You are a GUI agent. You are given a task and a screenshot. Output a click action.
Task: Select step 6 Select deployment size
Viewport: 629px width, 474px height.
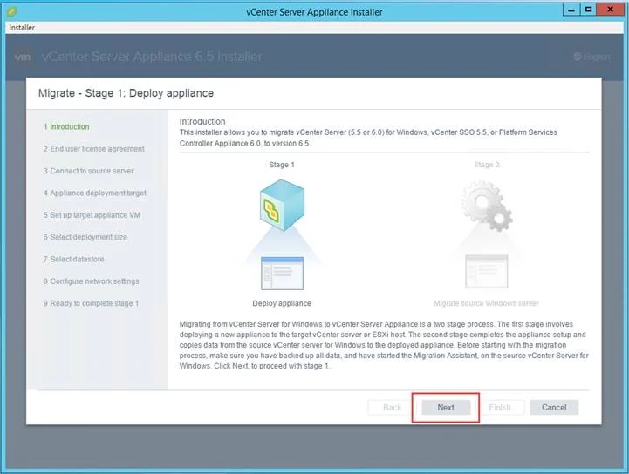[85, 237]
